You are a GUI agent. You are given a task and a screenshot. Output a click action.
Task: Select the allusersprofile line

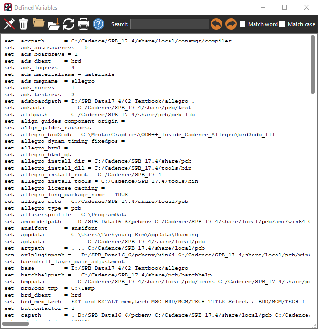[66, 215]
